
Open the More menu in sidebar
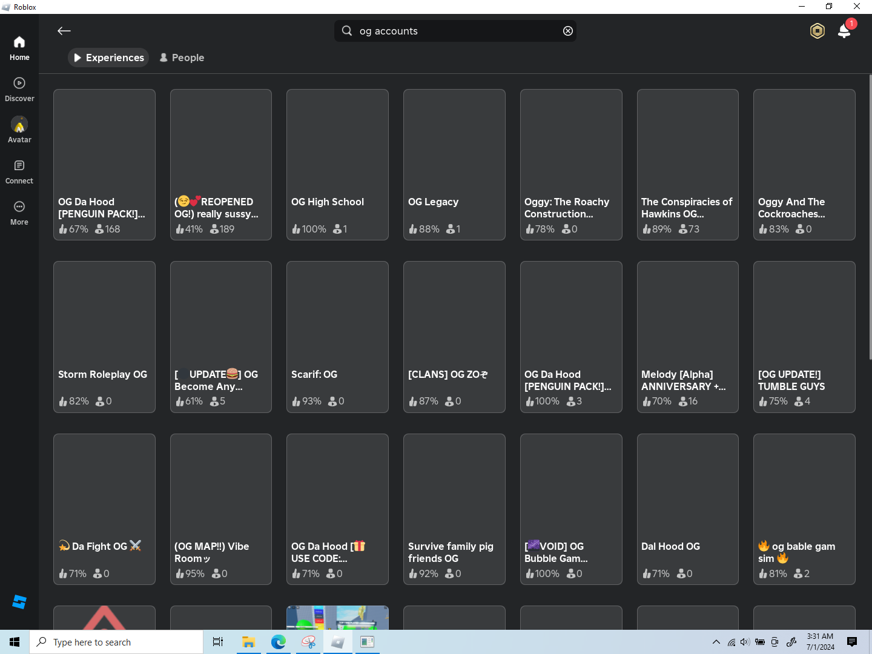point(19,213)
